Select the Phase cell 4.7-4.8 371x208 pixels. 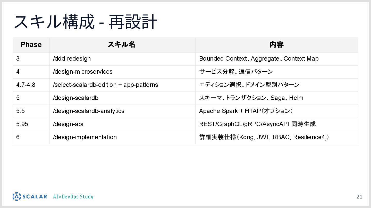pos(31,85)
